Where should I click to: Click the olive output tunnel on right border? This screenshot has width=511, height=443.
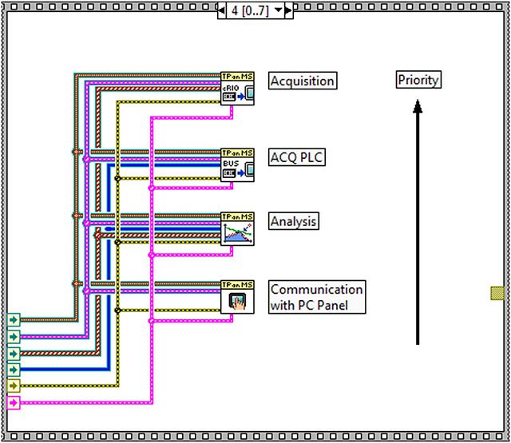[497, 293]
